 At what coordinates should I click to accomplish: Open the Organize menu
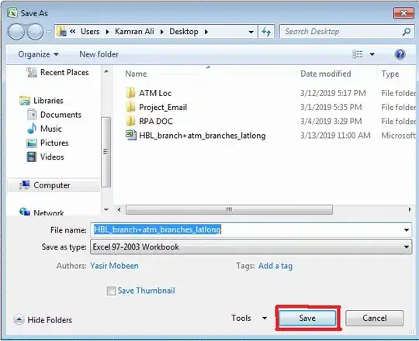pyautogui.click(x=38, y=54)
